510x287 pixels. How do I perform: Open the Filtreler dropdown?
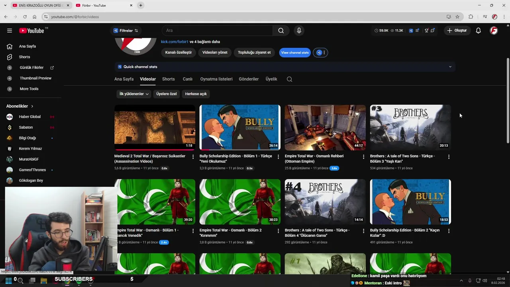coord(126,31)
